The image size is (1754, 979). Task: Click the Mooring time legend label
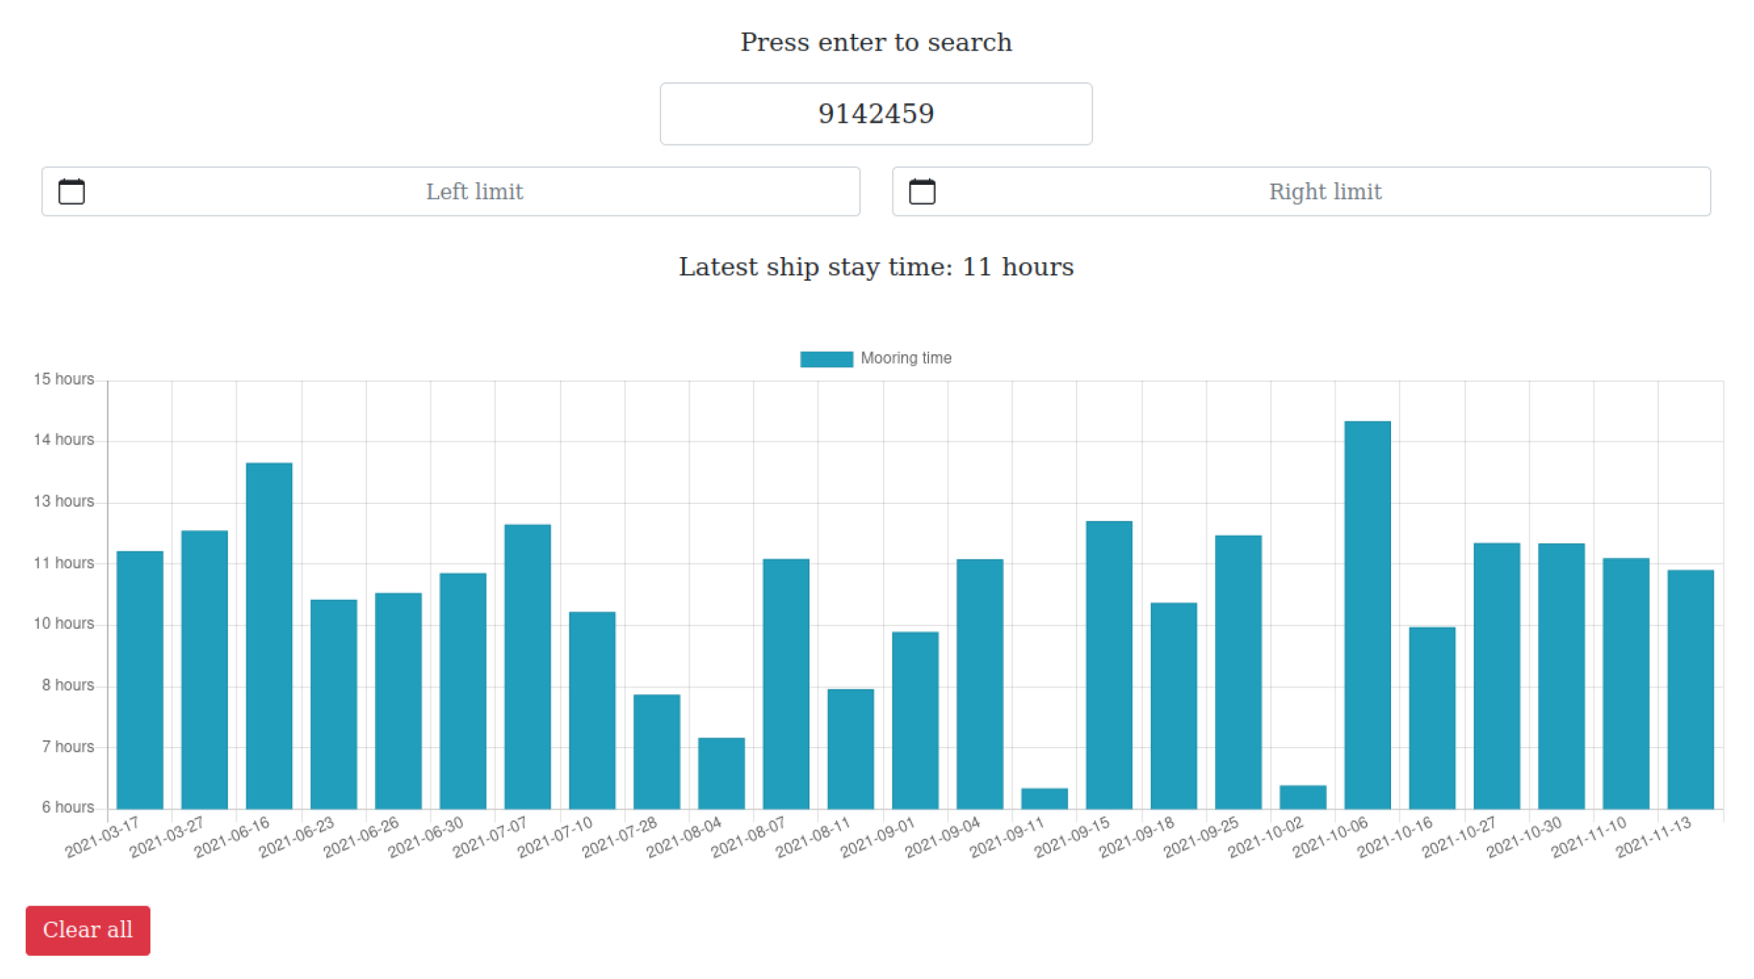(905, 358)
